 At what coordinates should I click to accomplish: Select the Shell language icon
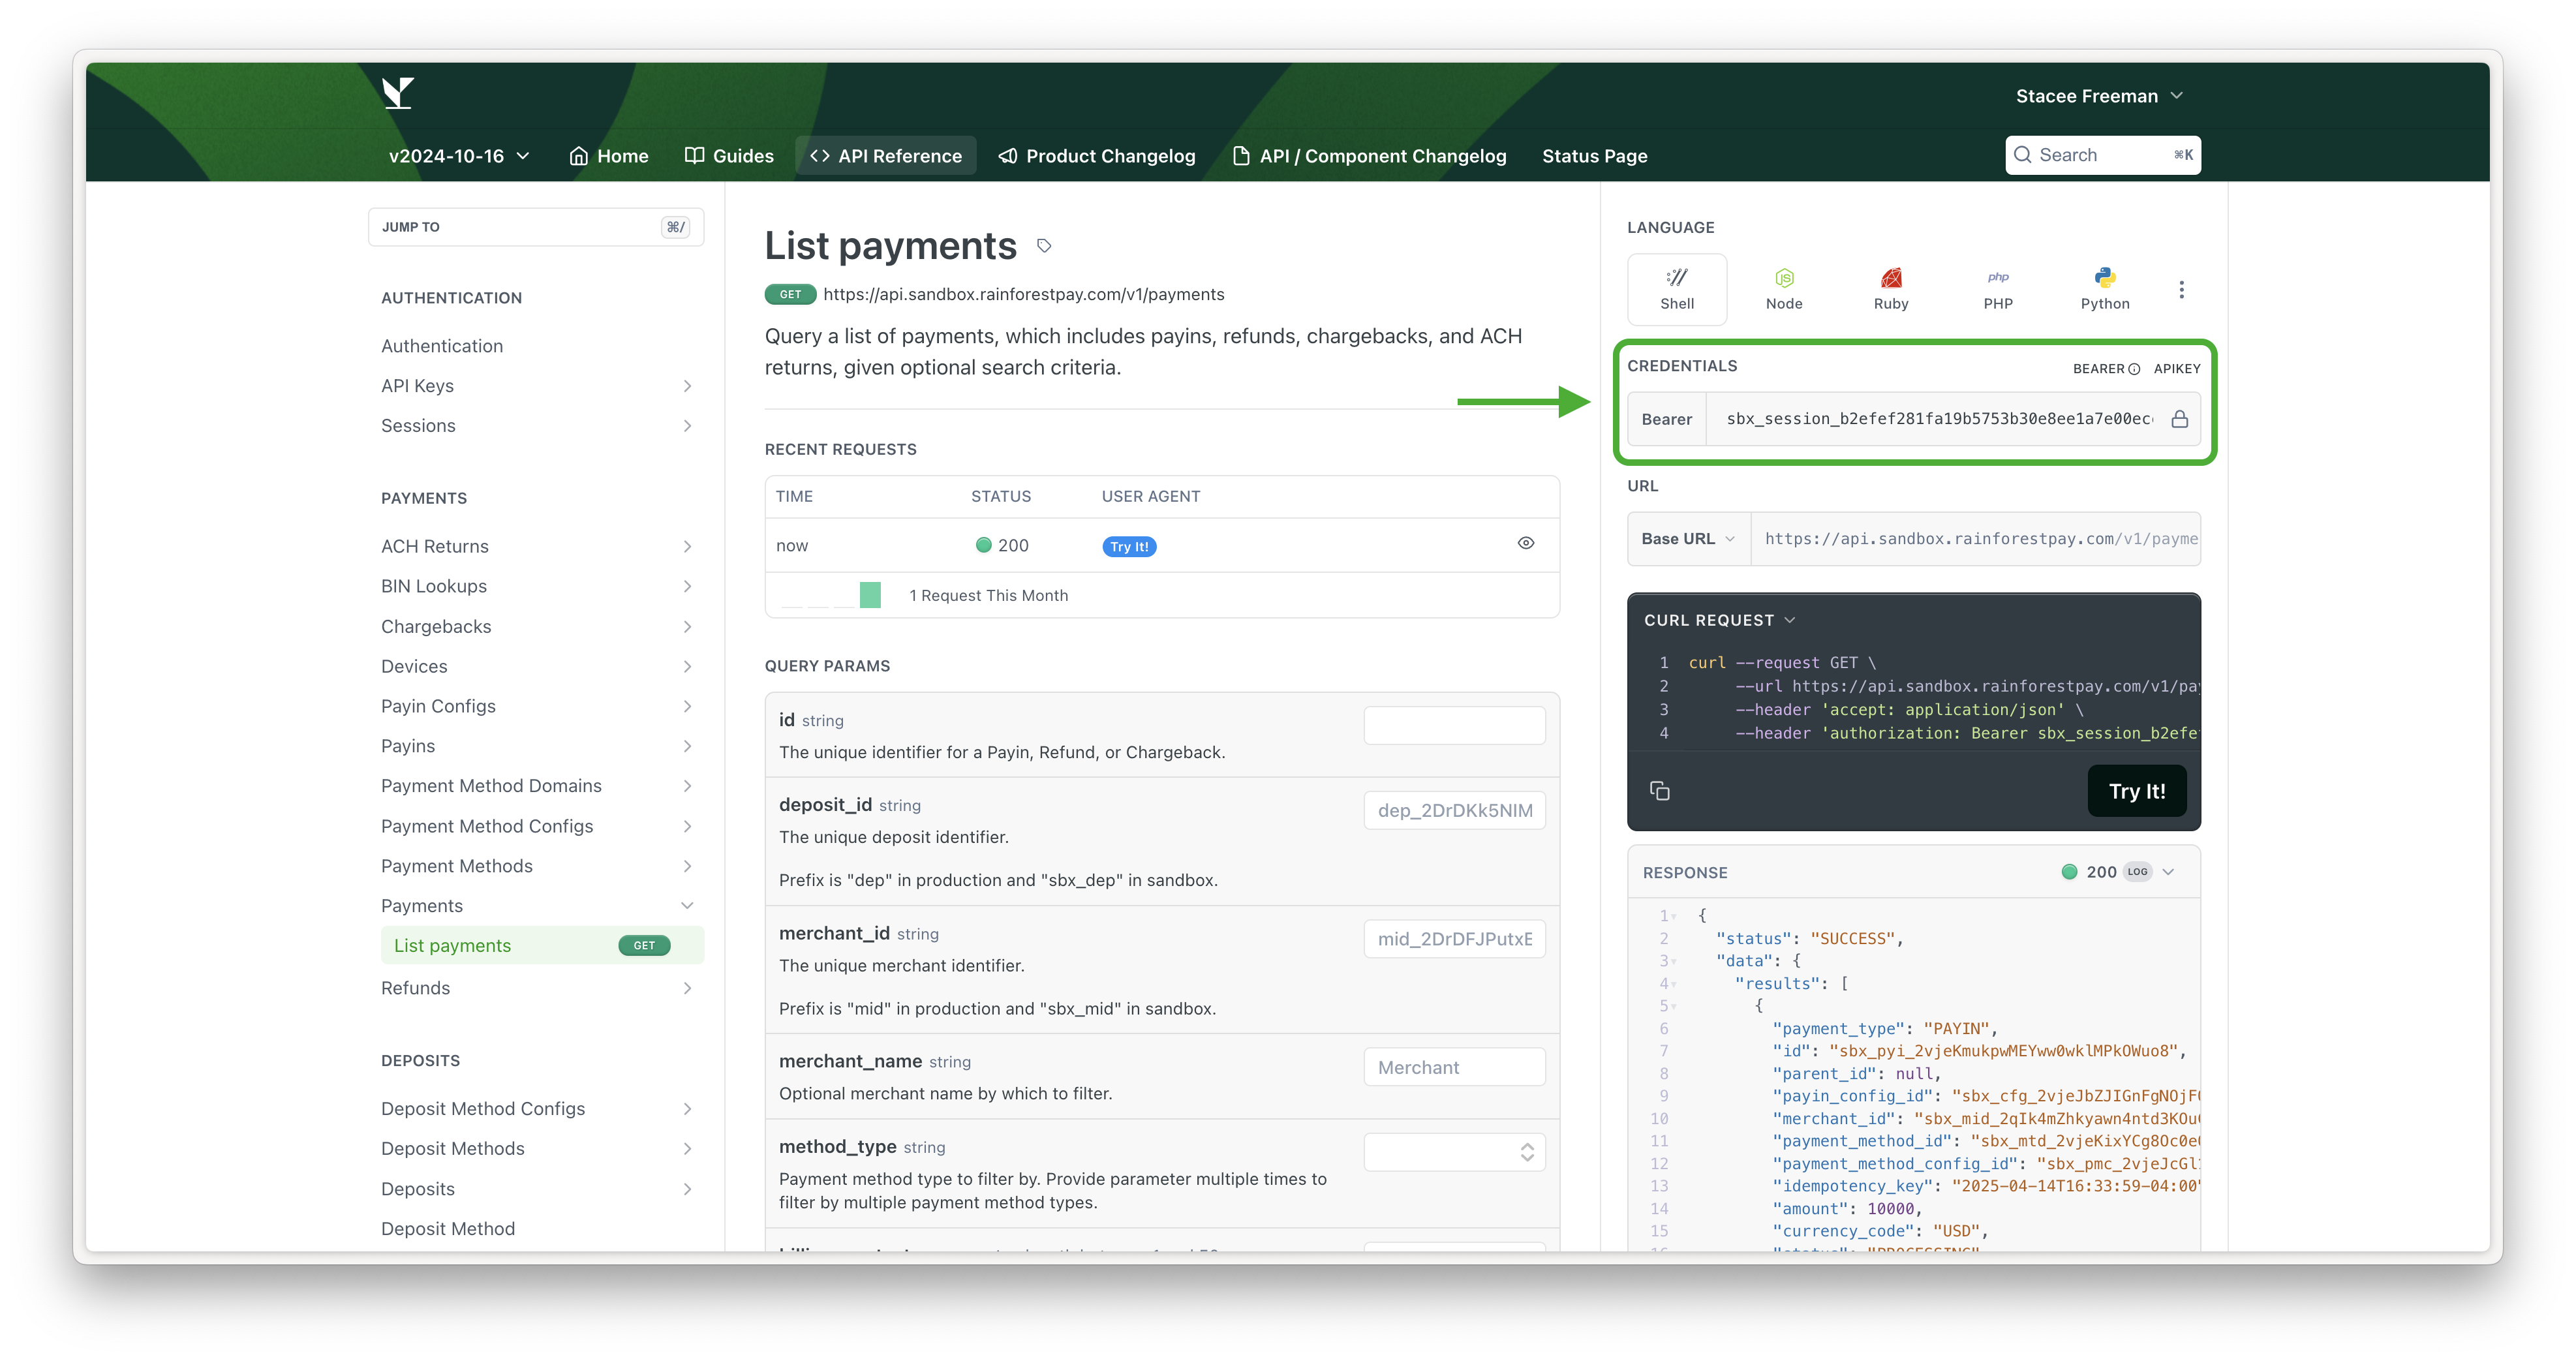click(1677, 289)
